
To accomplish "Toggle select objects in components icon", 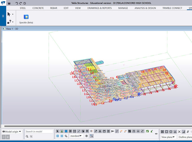I will [x=152, y=131].
